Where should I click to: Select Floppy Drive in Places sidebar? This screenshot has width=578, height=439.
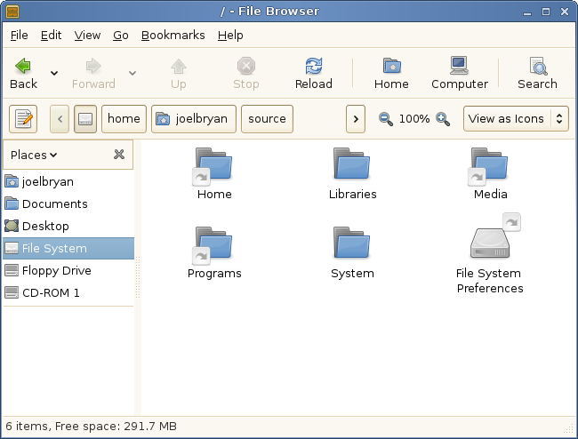pyautogui.click(x=68, y=270)
